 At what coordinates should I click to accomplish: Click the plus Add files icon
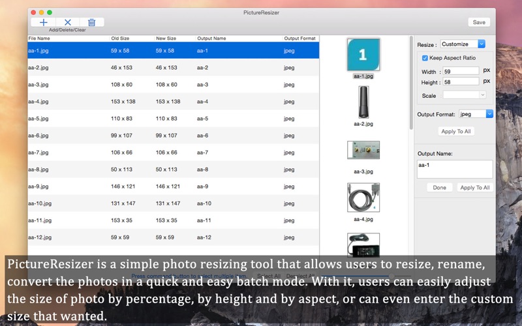point(43,22)
